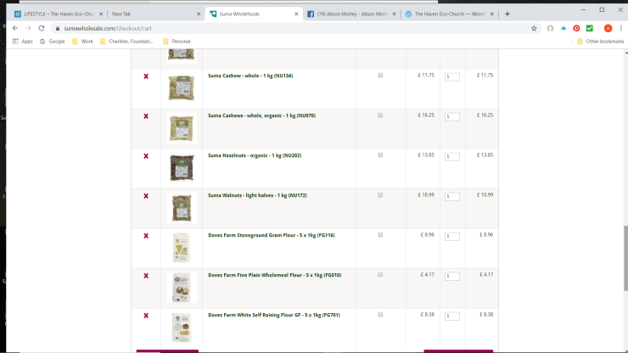The width and height of the screenshot is (628, 353).
Task: Open the Work bookmarks folder
Action: (x=82, y=41)
